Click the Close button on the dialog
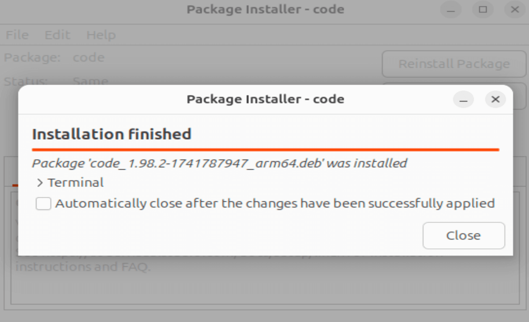The image size is (529, 322). (463, 235)
